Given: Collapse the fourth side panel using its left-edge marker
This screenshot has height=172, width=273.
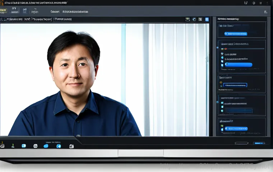Looking at the screenshot, I should tap(218, 102).
